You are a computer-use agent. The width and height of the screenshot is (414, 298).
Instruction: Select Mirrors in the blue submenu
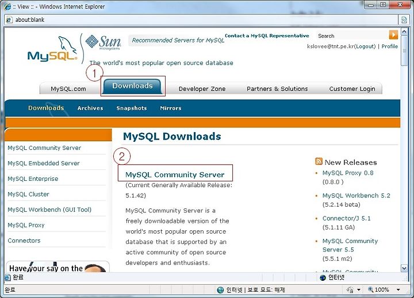(x=171, y=108)
